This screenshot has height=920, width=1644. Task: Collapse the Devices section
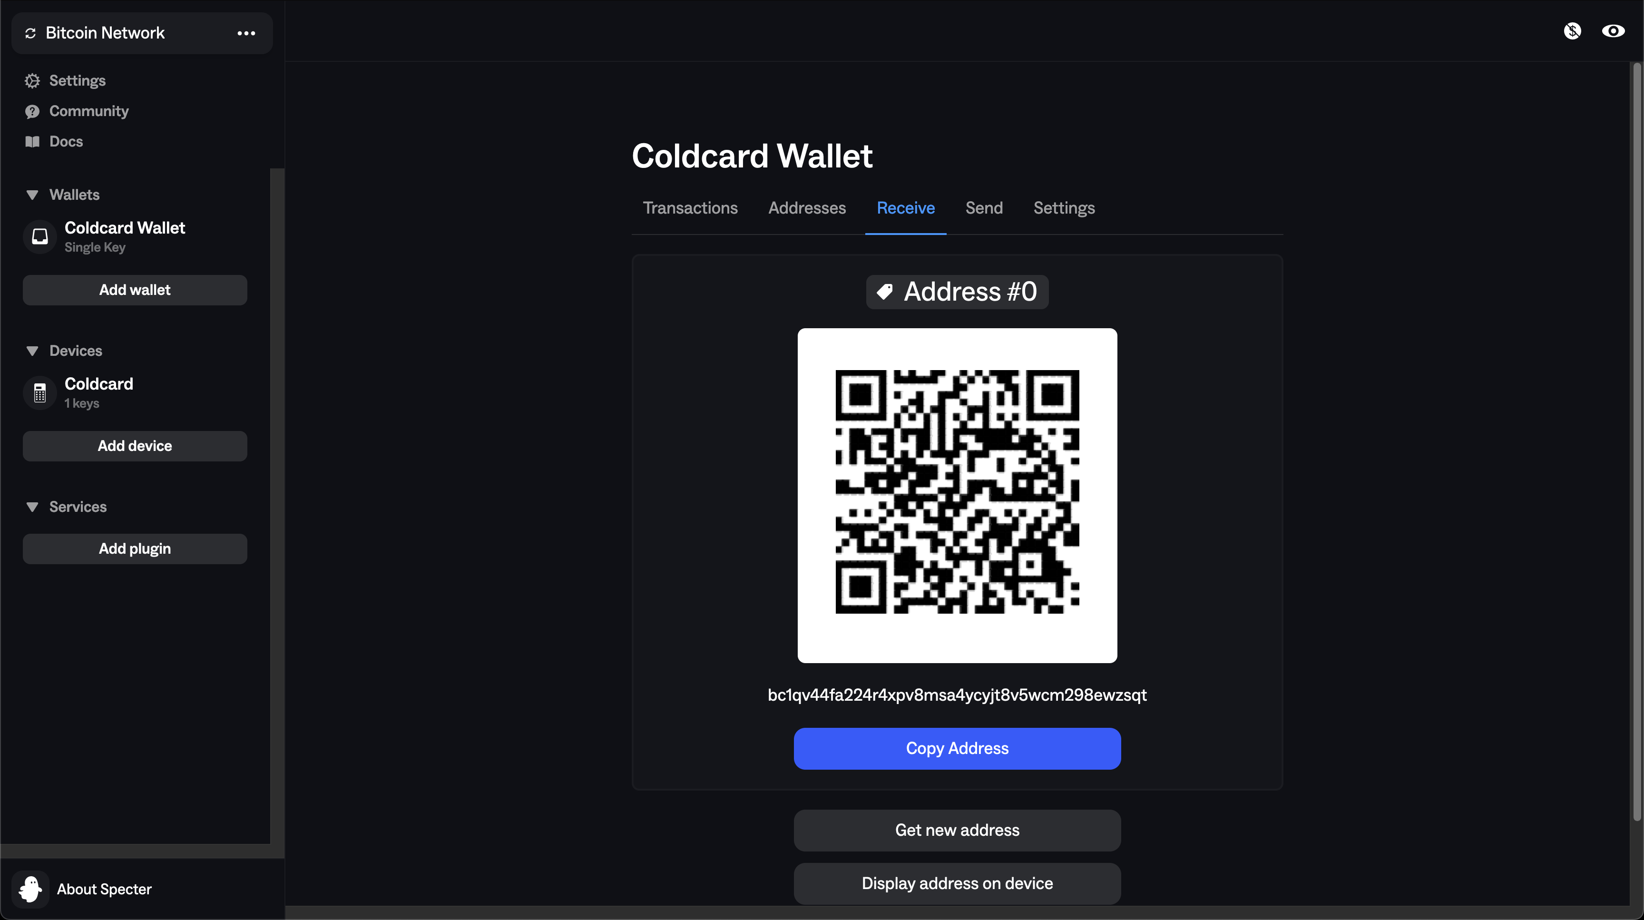click(32, 351)
